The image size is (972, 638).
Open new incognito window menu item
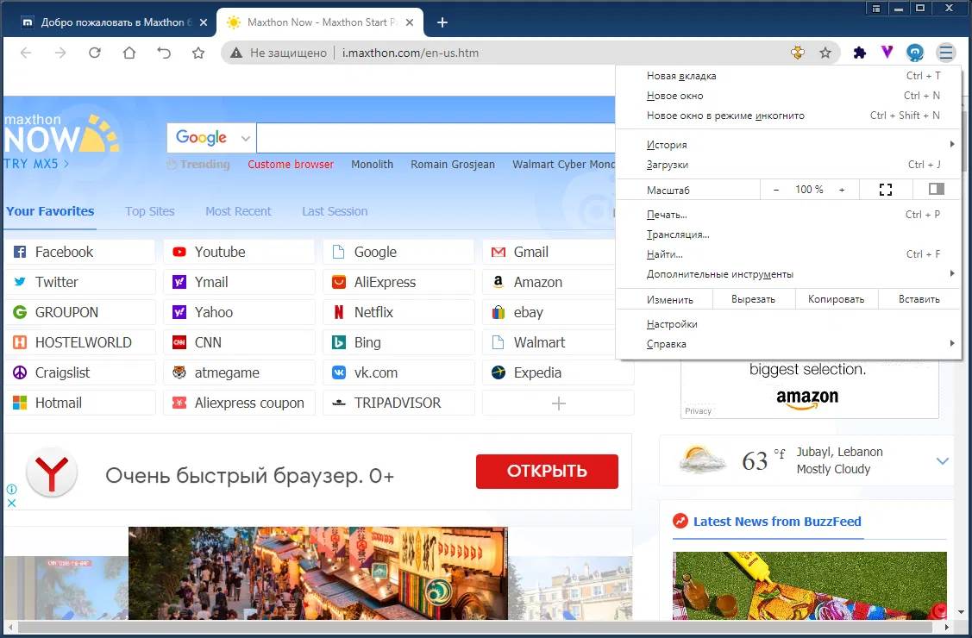tap(789, 116)
